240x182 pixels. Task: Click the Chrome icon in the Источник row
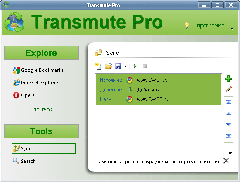[129, 80]
